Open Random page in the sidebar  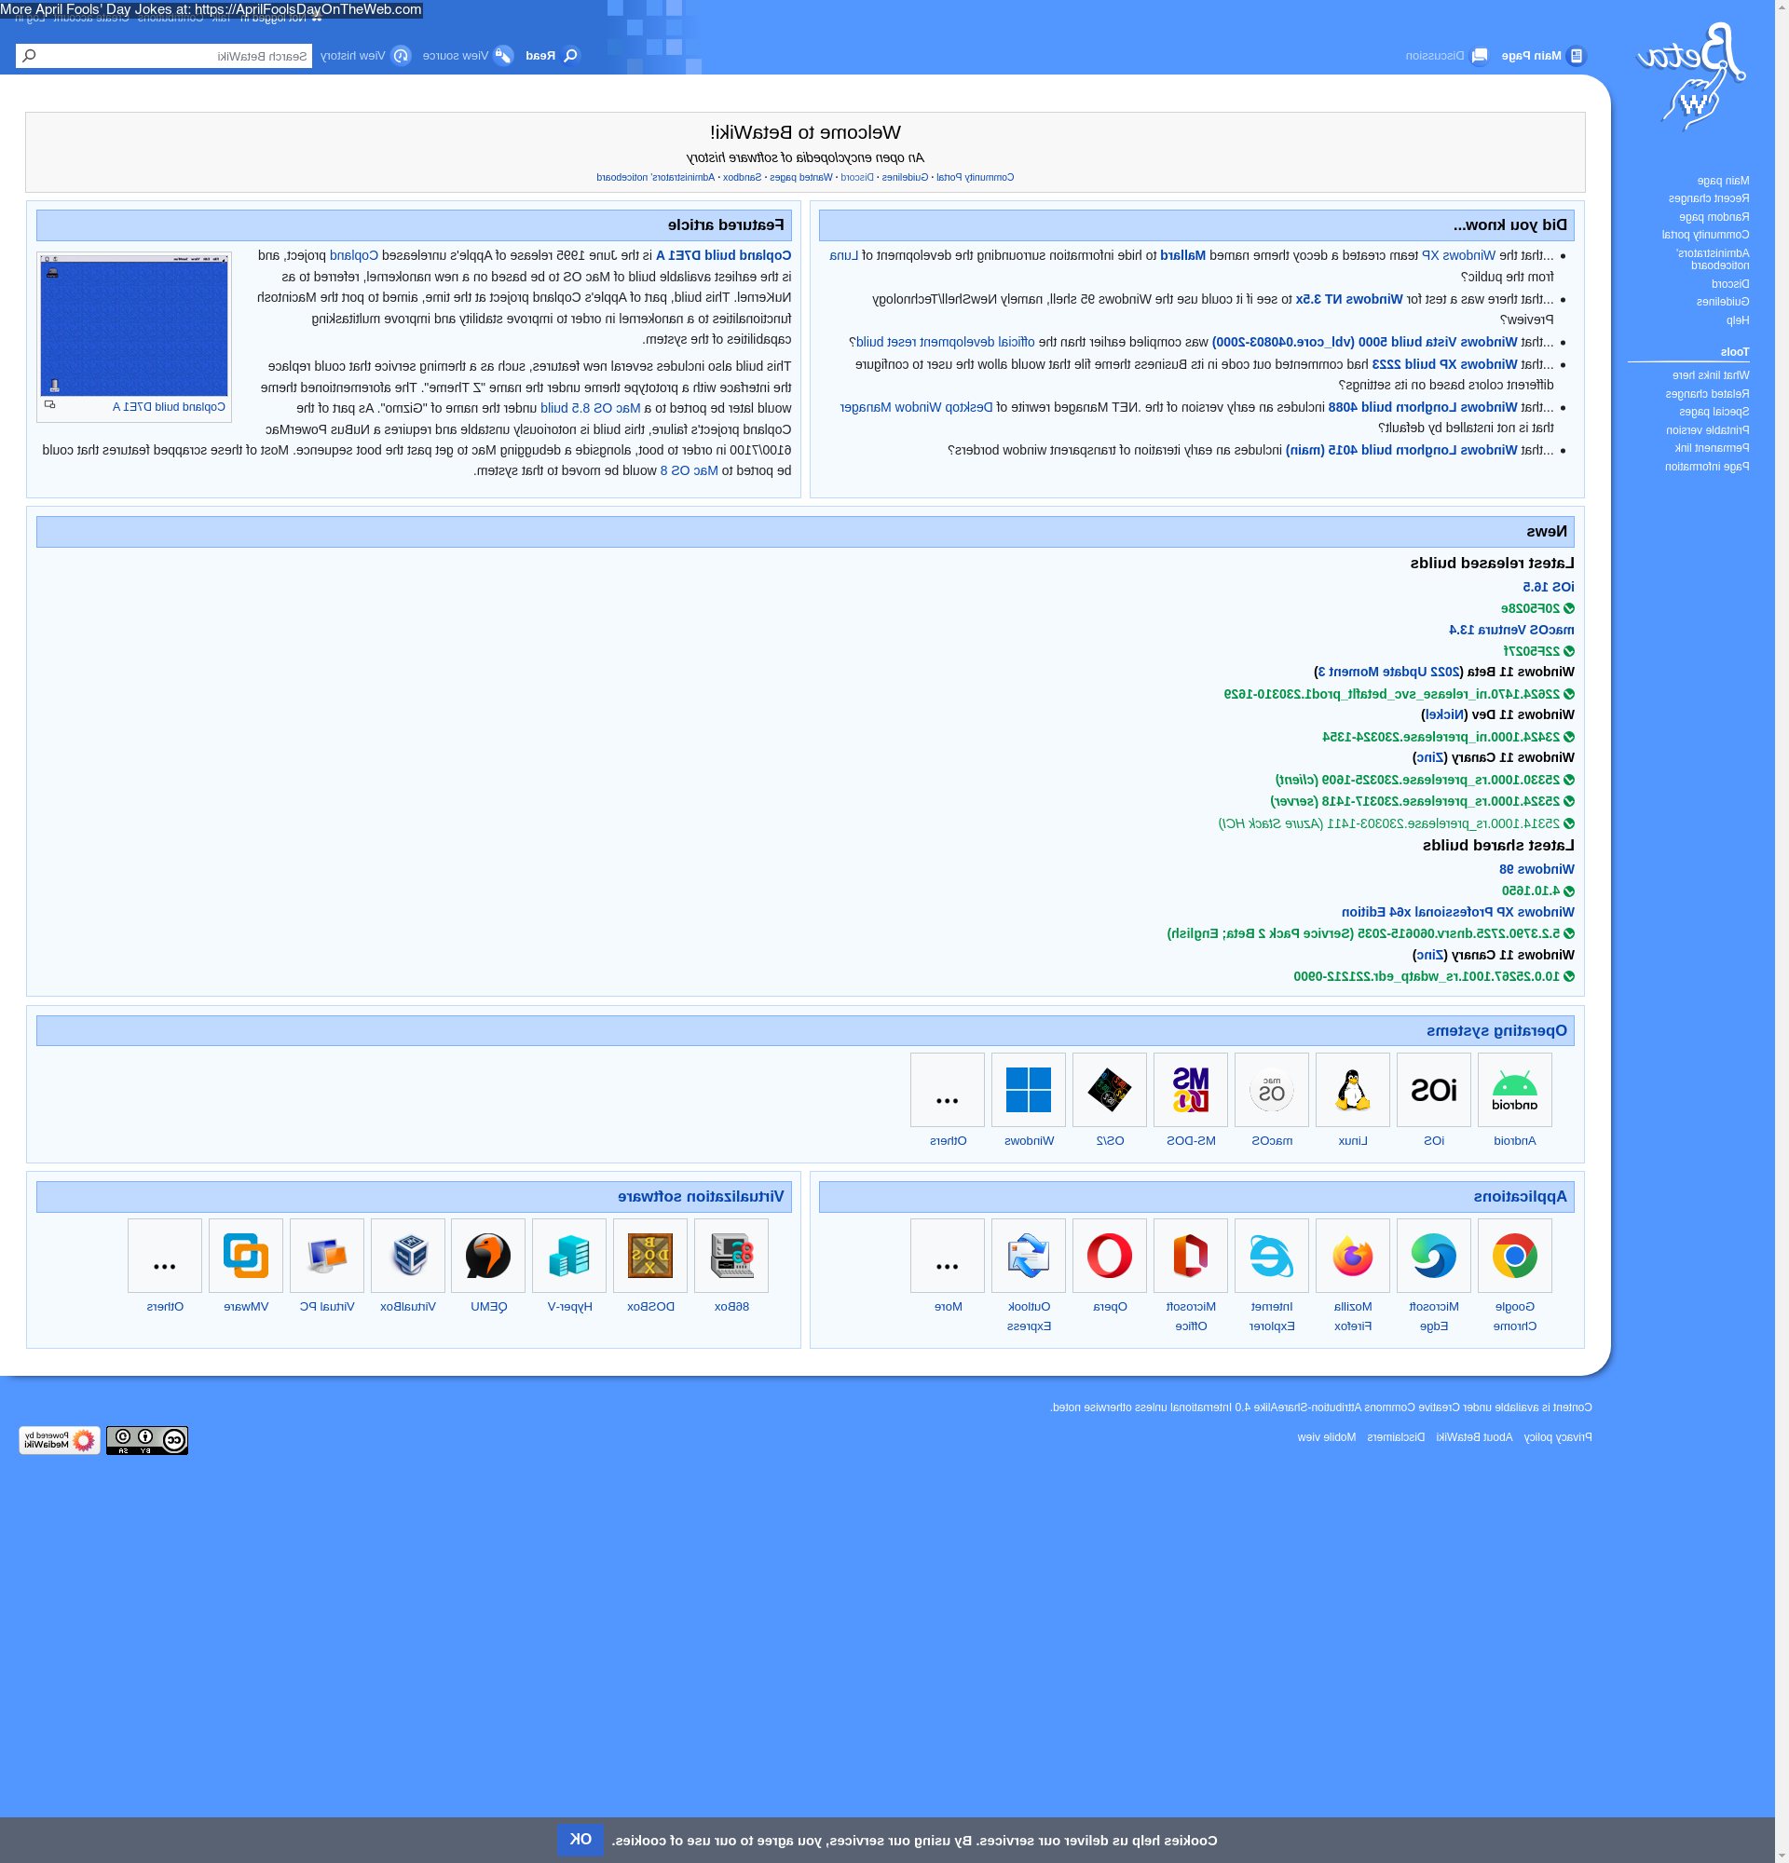point(1714,217)
